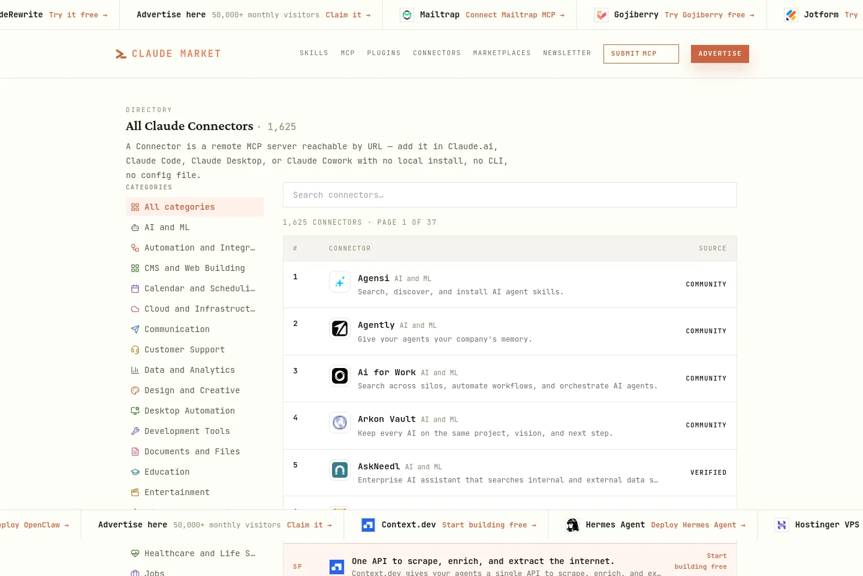Select the Customer Support category
This screenshot has height=576, width=863.
click(x=195, y=349)
